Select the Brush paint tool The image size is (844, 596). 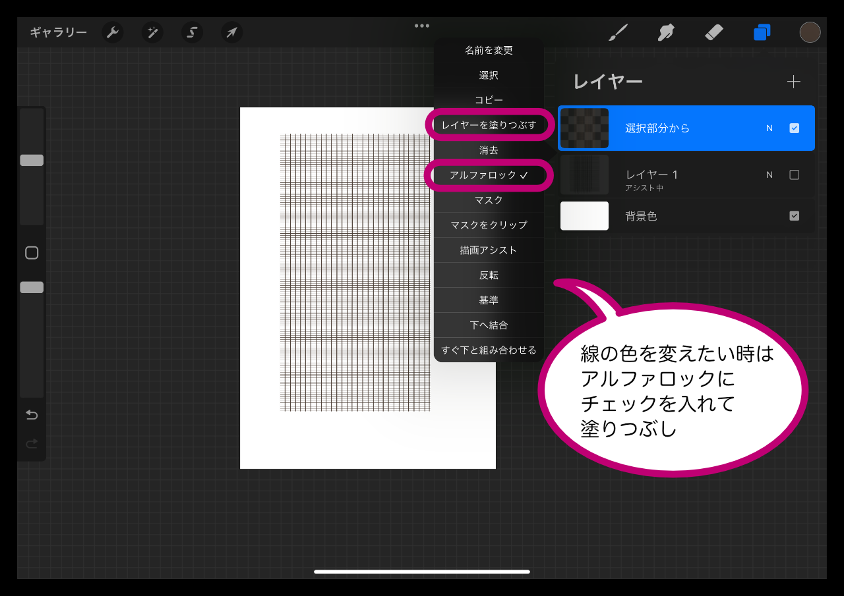click(x=618, y=32)
